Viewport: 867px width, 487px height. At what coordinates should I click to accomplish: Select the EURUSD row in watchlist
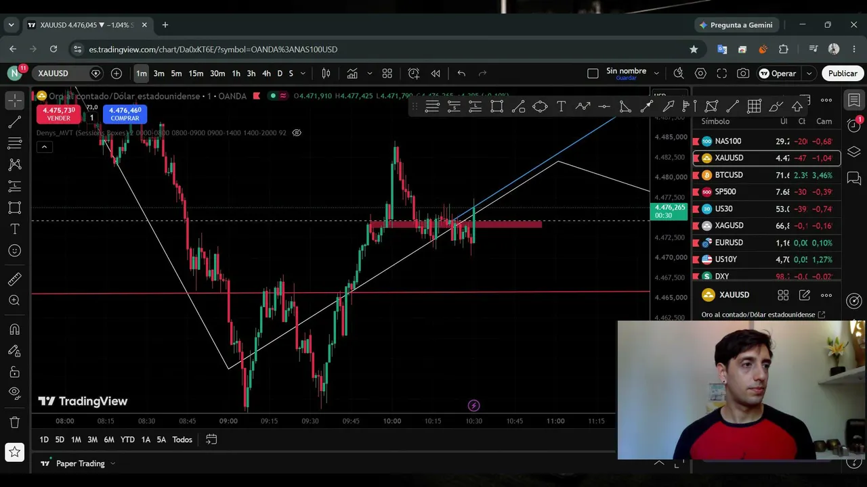pyautogui.click(x=767, y=243)
